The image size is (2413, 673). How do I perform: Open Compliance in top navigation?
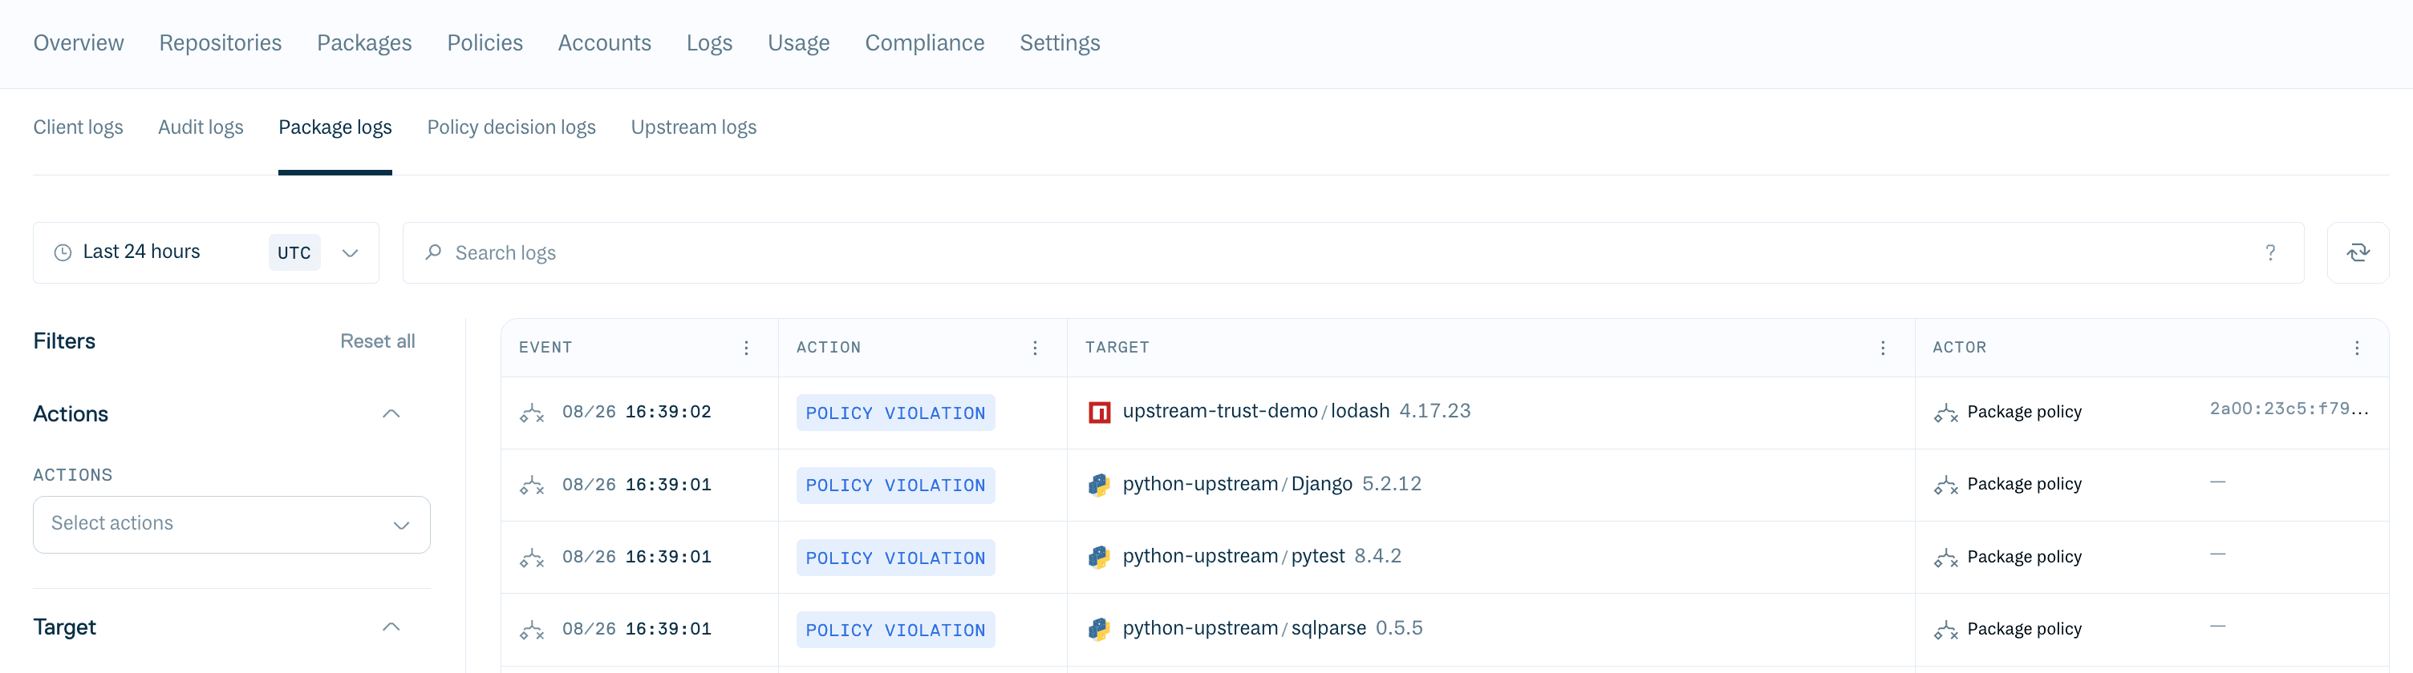coord(925,43)
